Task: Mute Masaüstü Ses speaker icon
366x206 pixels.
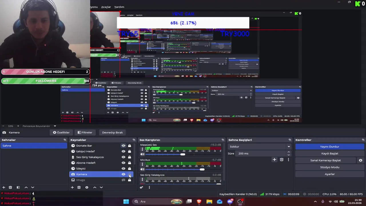Action: click(x=142, y=154)
